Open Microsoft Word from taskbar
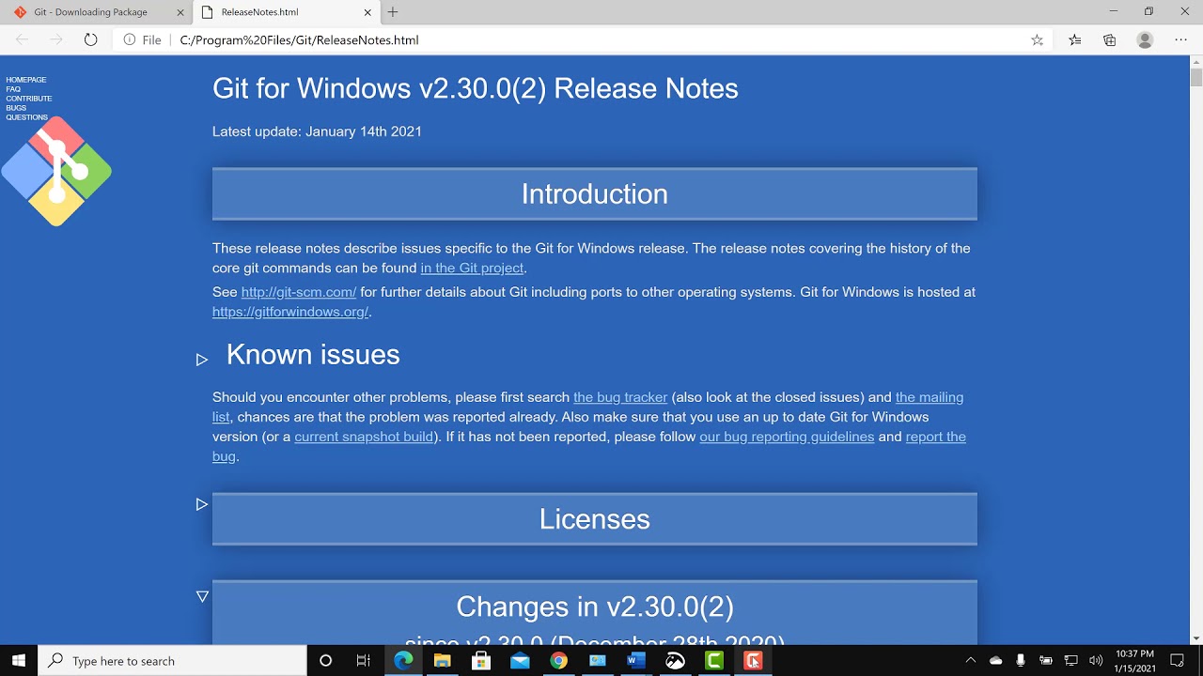This screenshot has width=1203, height=676. (x=636, y=661)
